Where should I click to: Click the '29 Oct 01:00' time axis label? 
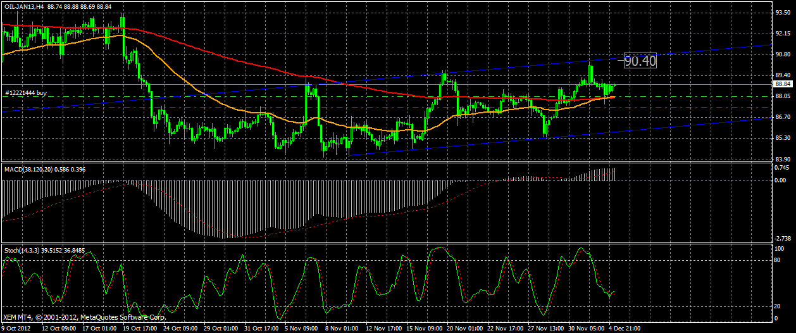tap(221, 328)
